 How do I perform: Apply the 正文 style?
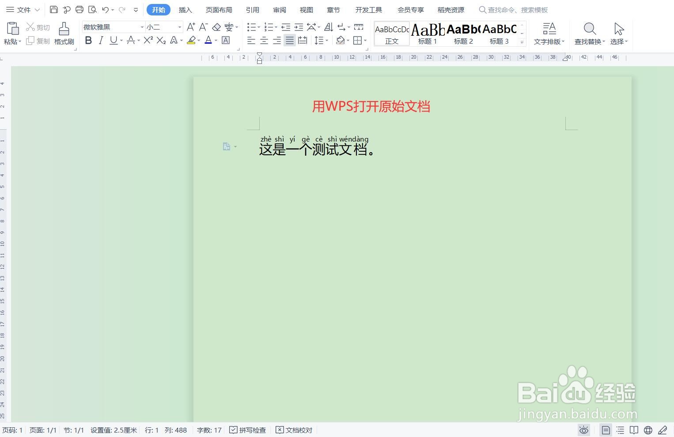(x=392, y=34)
